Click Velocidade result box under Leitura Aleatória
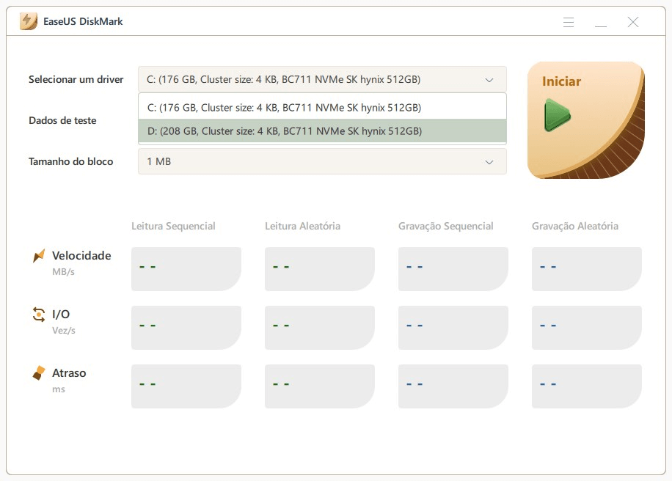This screenshot has height=481, width=672. pyautogui.click(x=320, y=269)
